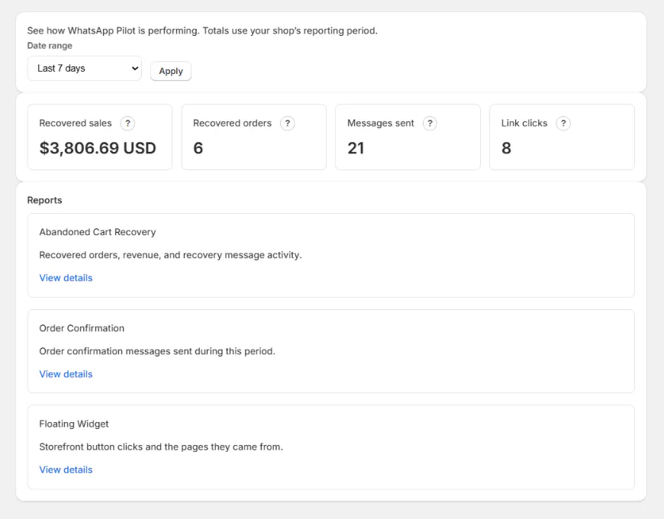Open the Link clicks help icon

tap(563, 123)
